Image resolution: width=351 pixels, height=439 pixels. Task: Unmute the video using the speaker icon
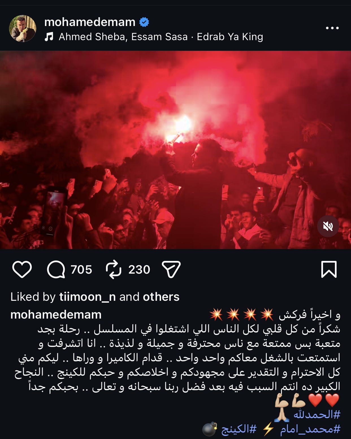(328, 226)
